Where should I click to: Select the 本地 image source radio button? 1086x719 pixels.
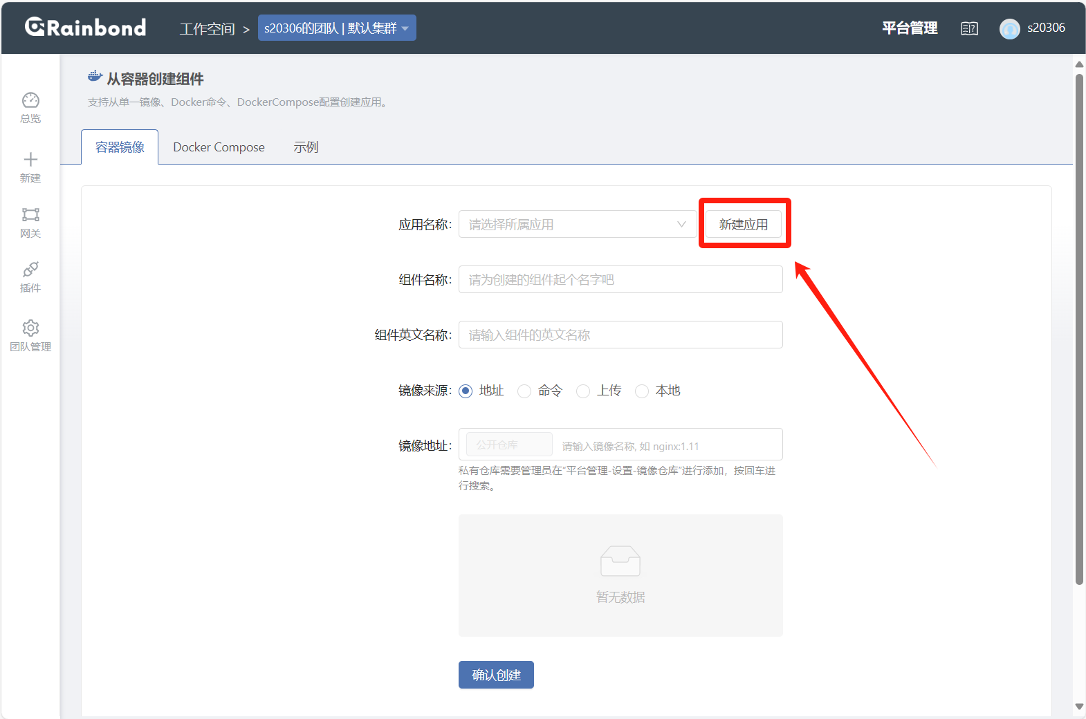pyautogui.click(x=643, y=391)
